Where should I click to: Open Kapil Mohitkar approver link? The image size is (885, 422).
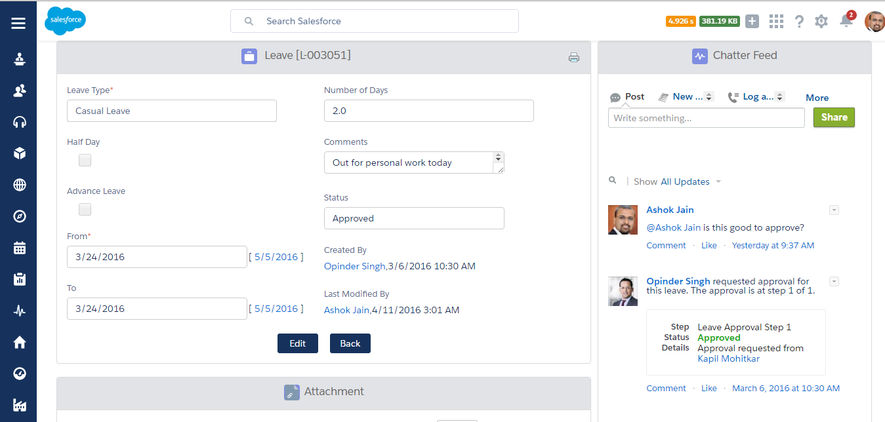coord(729,358)
